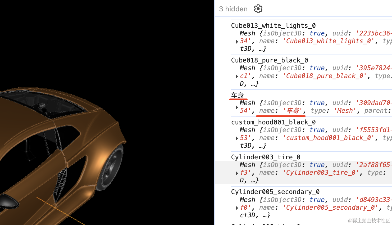Click the name string 'Cylinder005_secondary_0' in quotes
The image size is (392, 225).
(331, 208)
